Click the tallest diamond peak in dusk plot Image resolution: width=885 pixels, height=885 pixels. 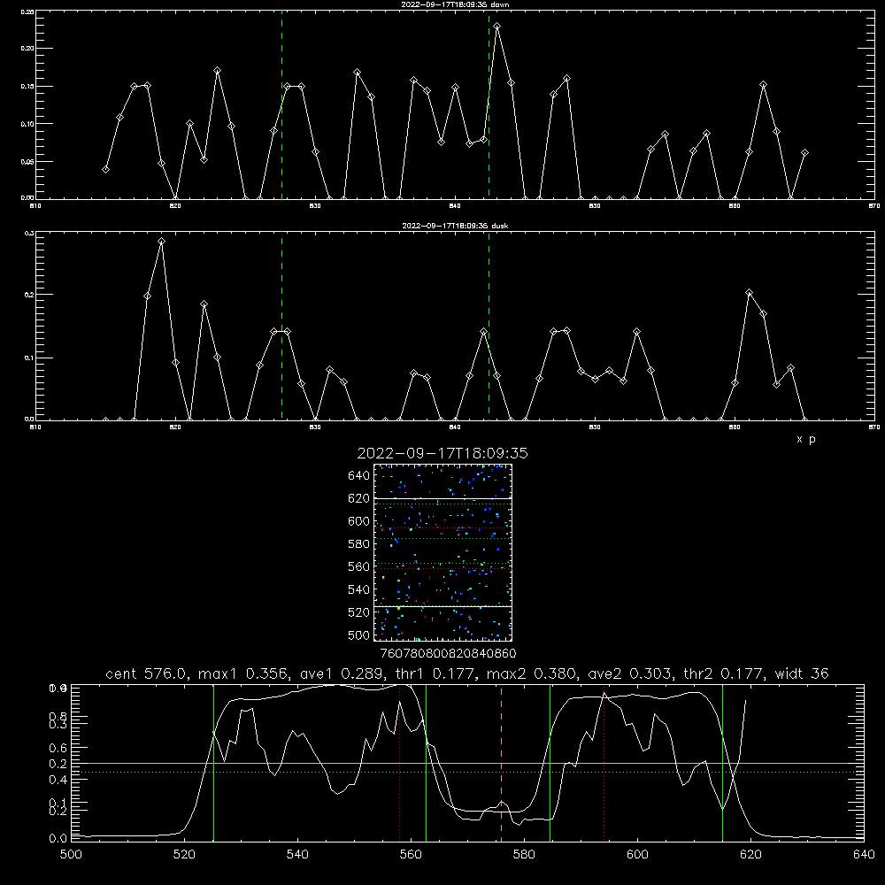click(161, 242)
